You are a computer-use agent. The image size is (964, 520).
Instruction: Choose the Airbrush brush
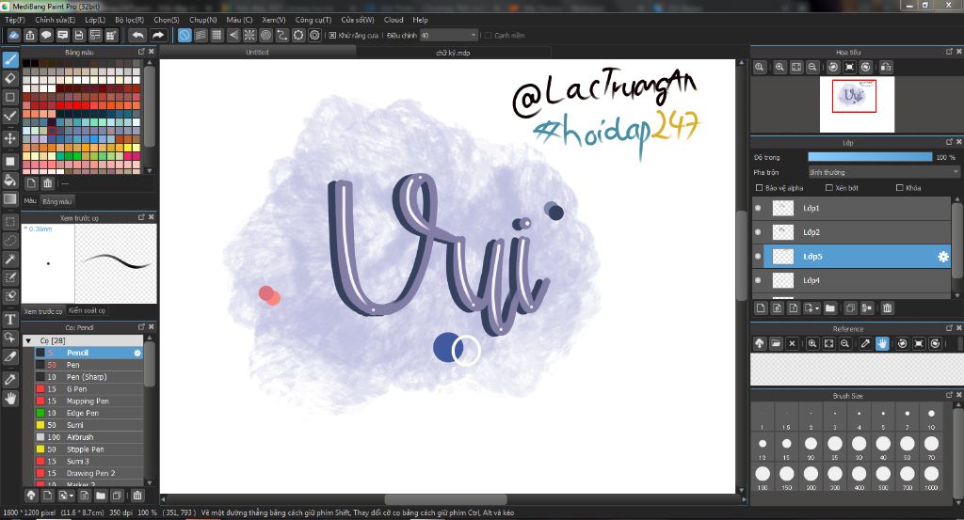(88, 437)
